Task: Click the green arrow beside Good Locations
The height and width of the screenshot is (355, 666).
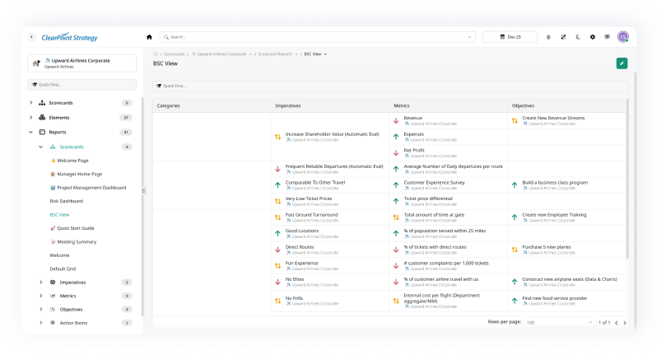Action: click(x=277, y=233)
